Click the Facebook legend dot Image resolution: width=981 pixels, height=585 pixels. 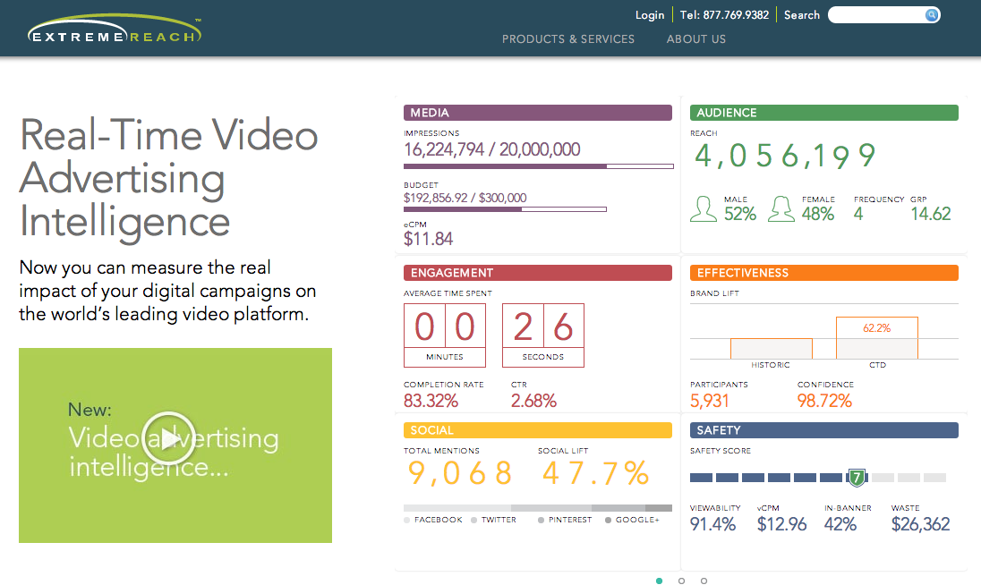click(x=407, y=520)
